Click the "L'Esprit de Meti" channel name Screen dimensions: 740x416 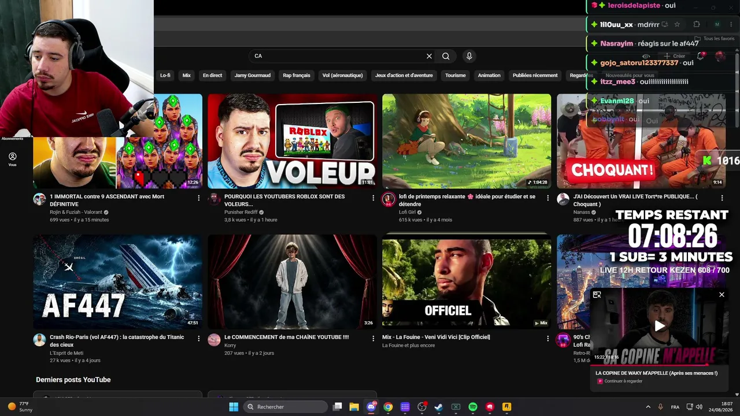click(x=66, y=353)
